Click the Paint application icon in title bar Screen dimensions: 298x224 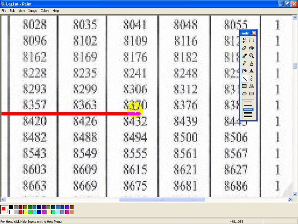[x=3, y=4]
